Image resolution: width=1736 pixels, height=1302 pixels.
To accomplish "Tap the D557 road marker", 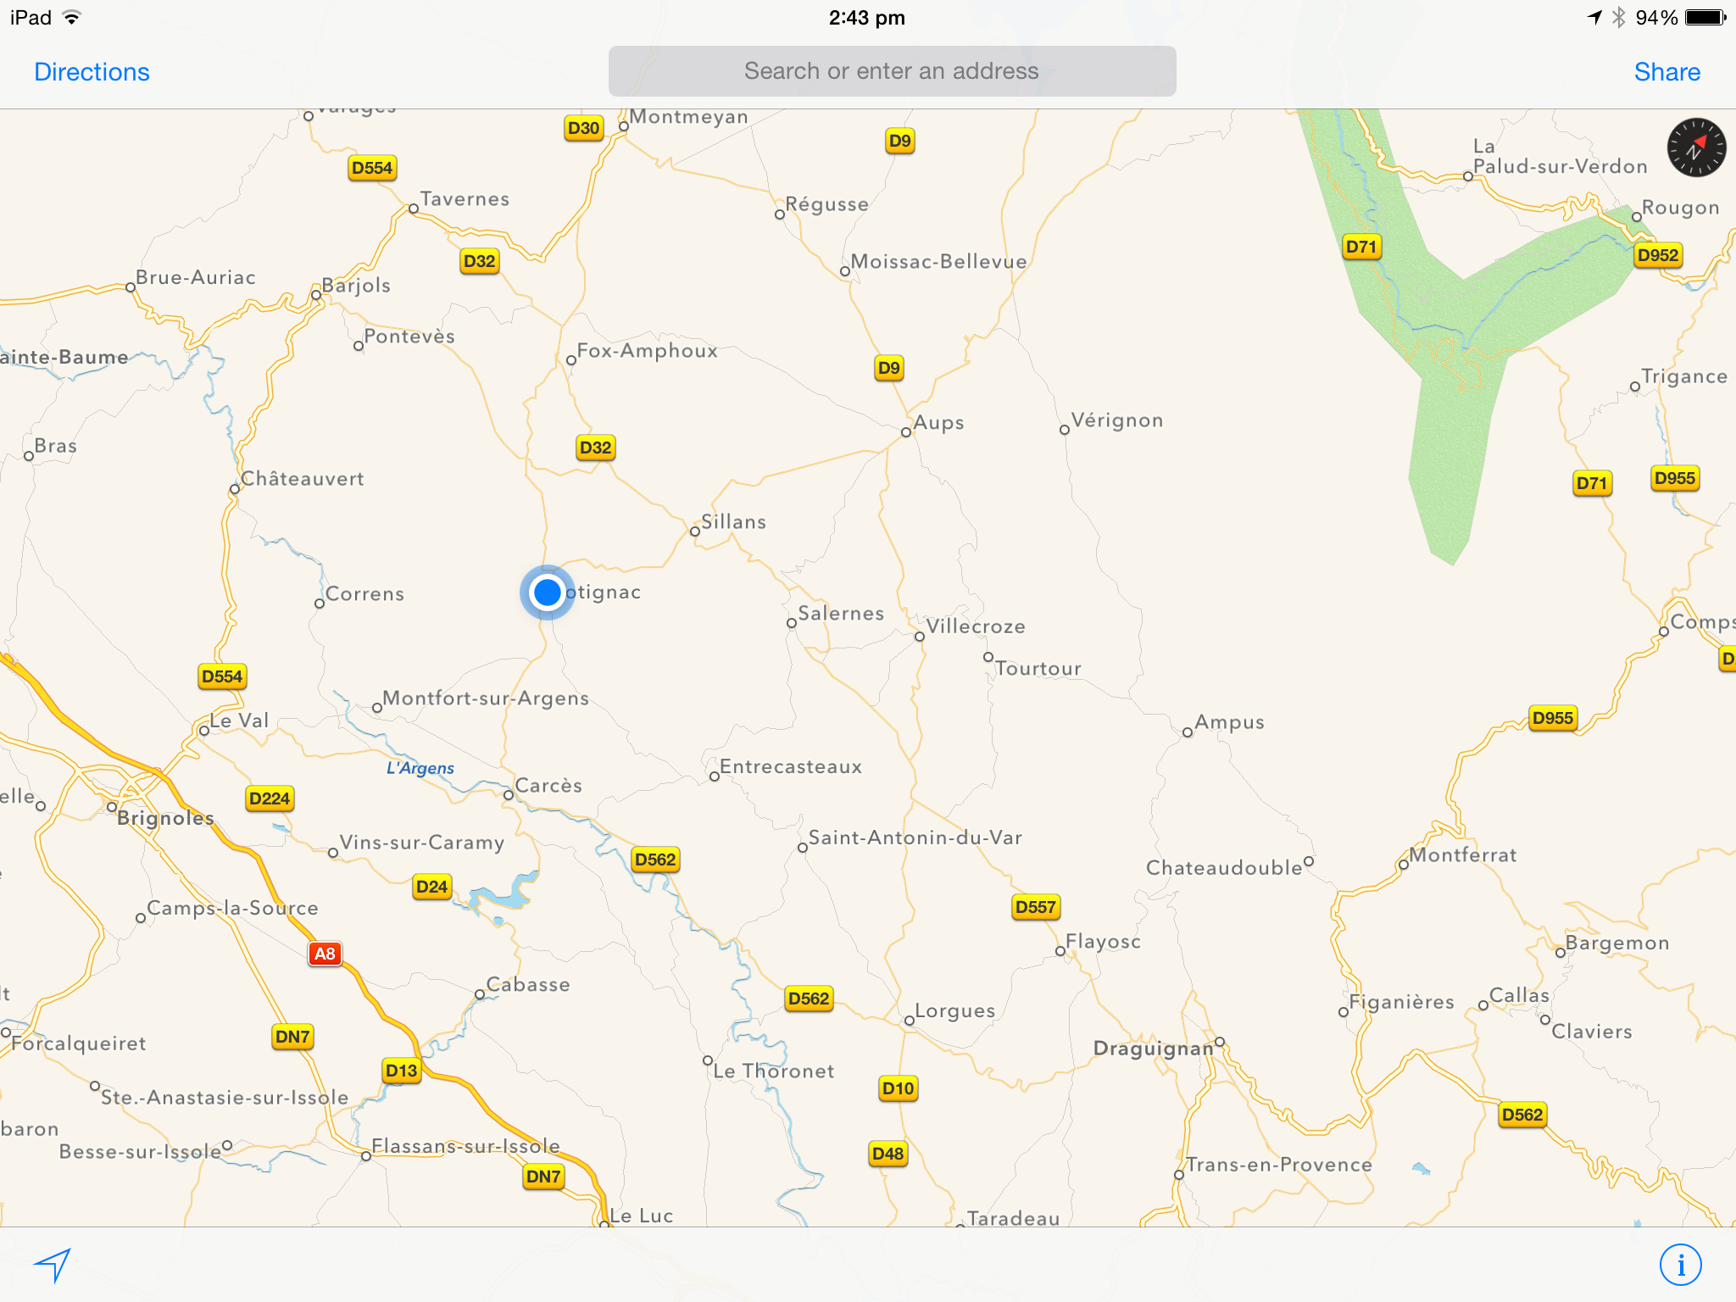I will point(1035,907).
